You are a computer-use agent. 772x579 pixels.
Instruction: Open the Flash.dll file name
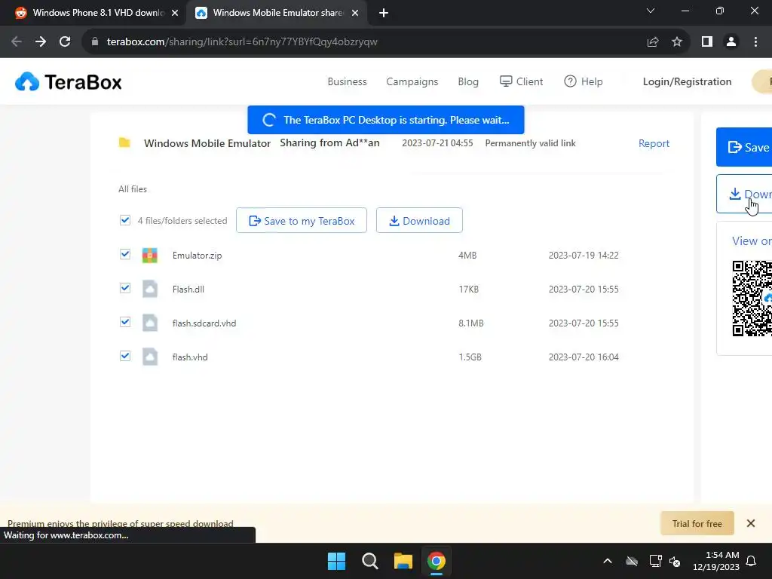click(188, 289)
